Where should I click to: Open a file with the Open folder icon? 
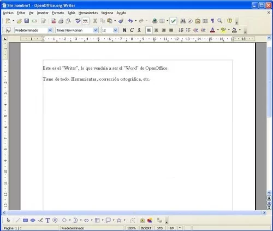[19, 21]
